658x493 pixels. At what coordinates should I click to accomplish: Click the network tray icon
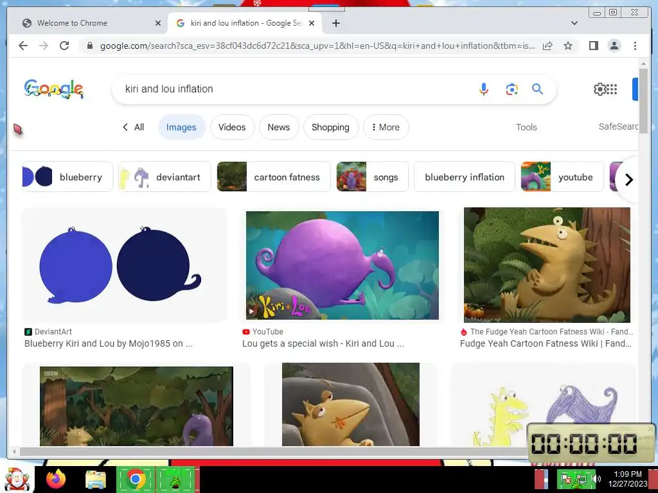(581, 479)
